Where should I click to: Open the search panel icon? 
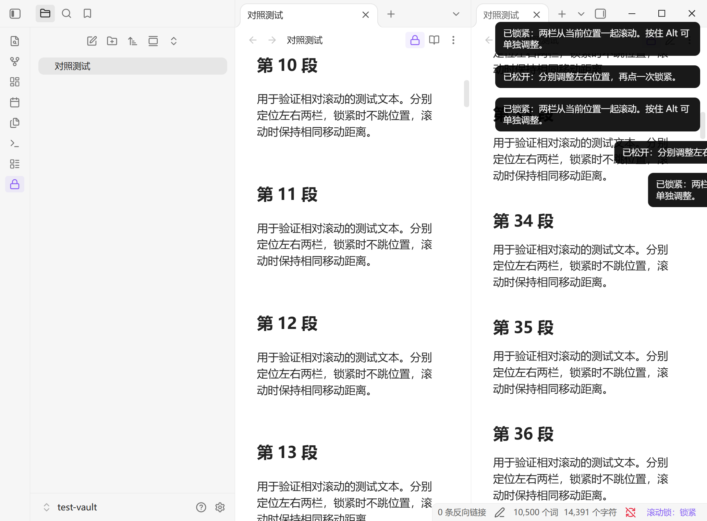[x=66, y=14]
